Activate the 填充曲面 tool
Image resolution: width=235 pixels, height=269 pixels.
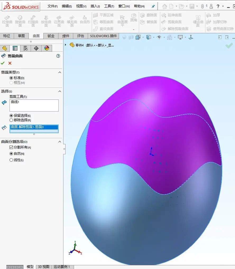pos(72,21)
